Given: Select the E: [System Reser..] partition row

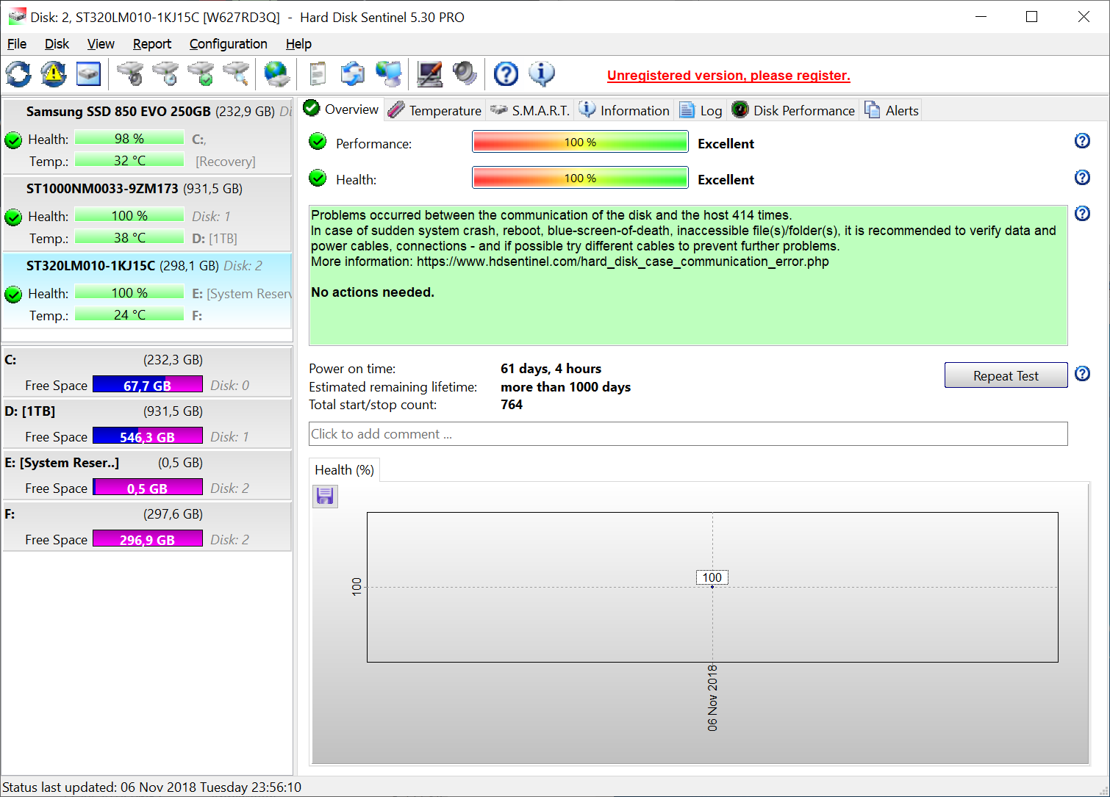Looking at the screenshot, I should click(147, 463).
